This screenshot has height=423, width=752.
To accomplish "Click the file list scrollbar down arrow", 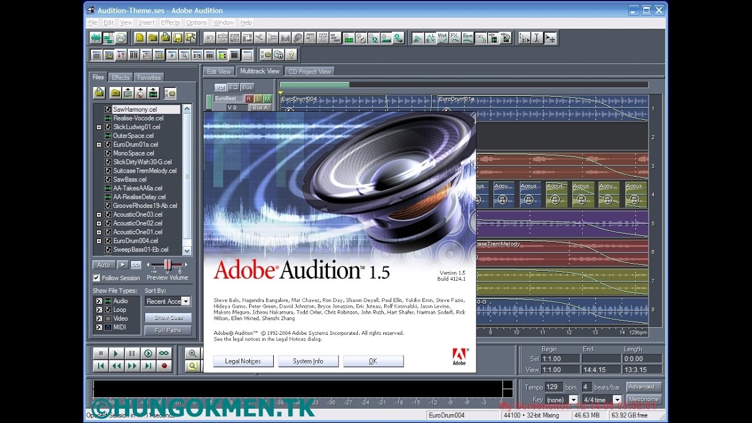I will [187, 251].
